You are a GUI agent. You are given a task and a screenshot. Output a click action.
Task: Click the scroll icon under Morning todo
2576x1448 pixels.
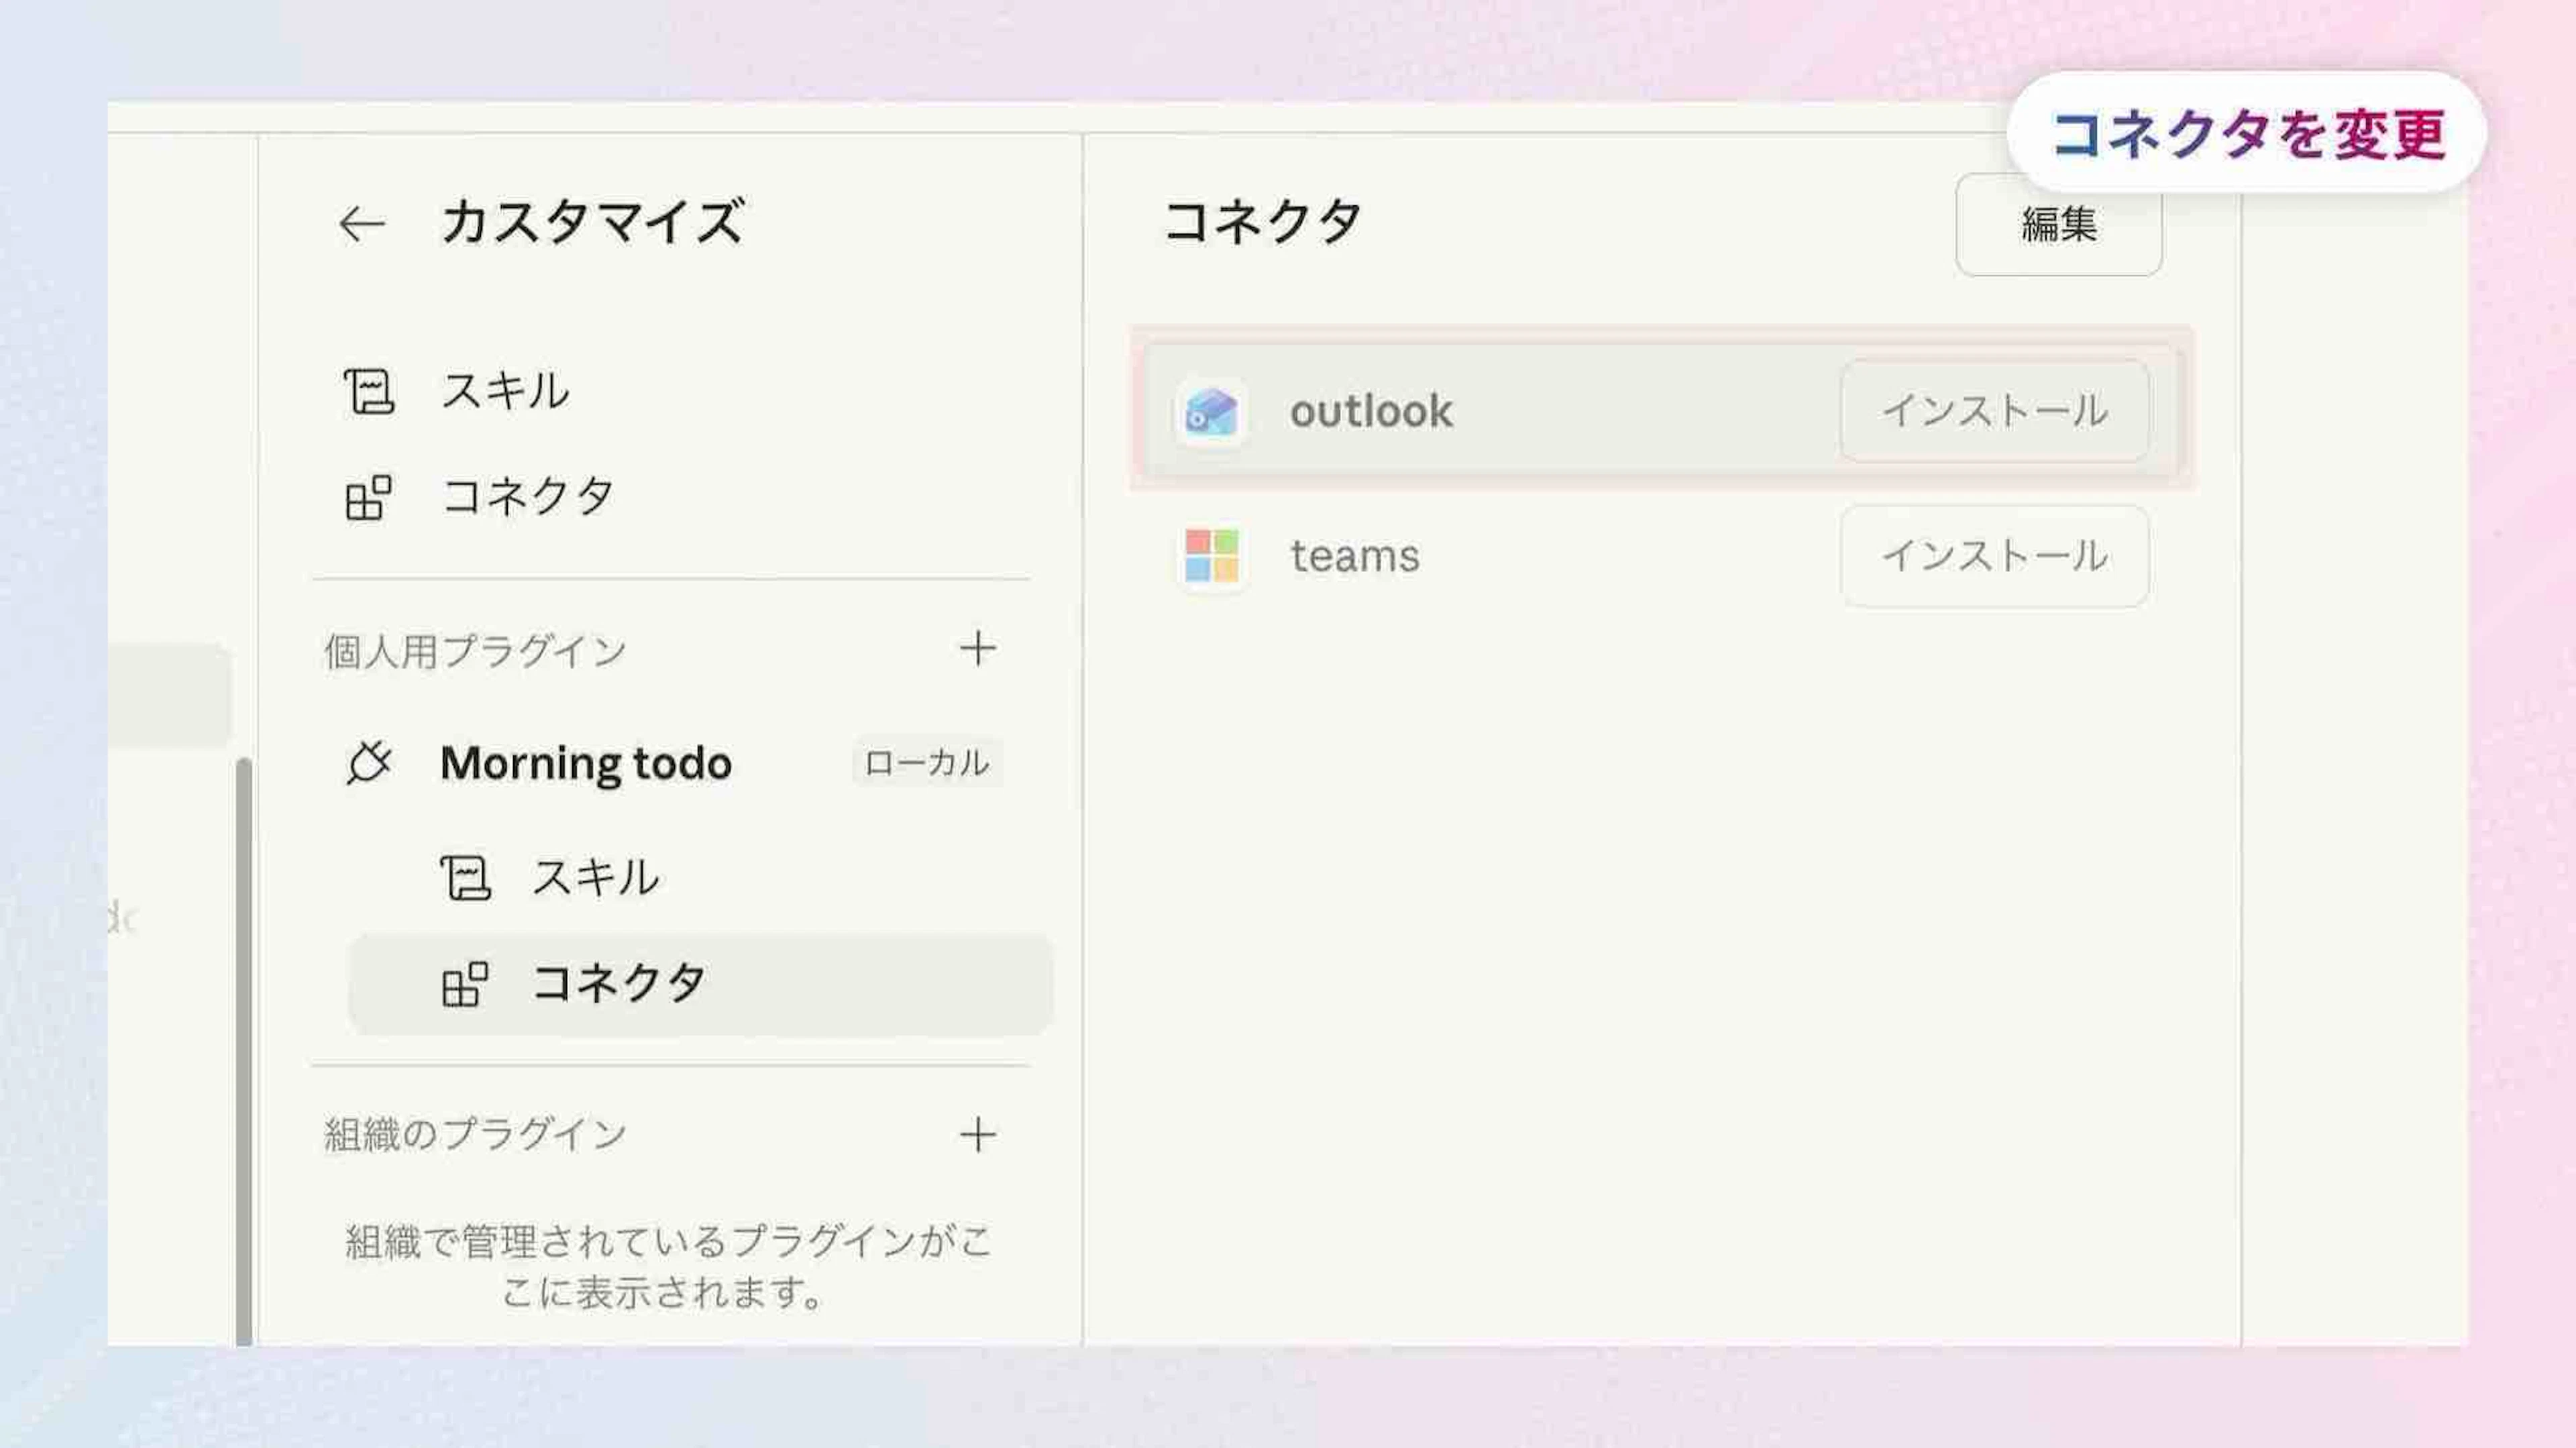click(465, 878)
